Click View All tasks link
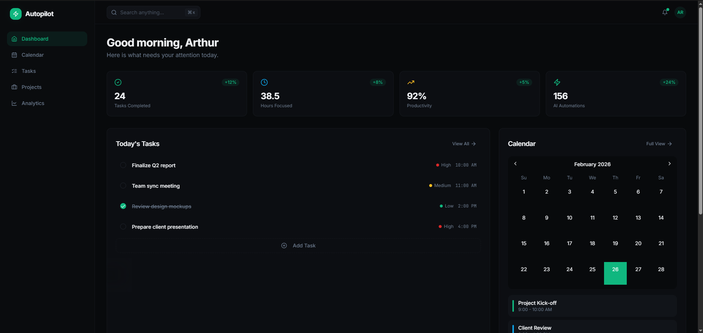This screenshot has width=703, height=333. 464,144
